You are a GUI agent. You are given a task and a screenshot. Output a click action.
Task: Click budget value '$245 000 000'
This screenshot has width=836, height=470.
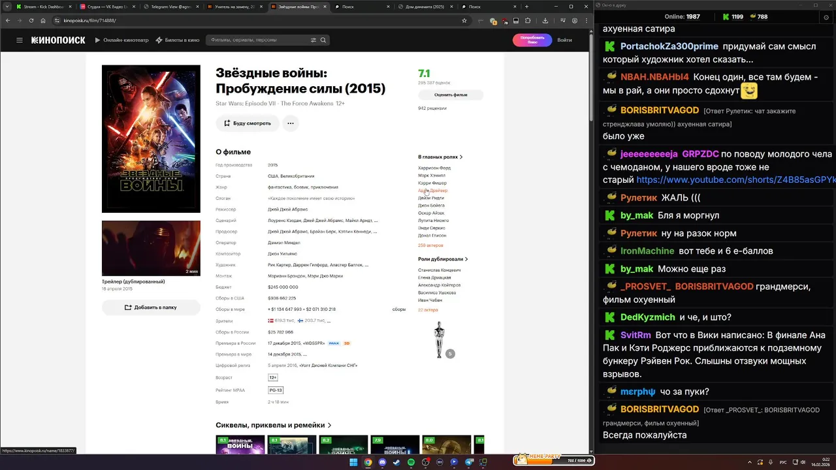(283, 287)
